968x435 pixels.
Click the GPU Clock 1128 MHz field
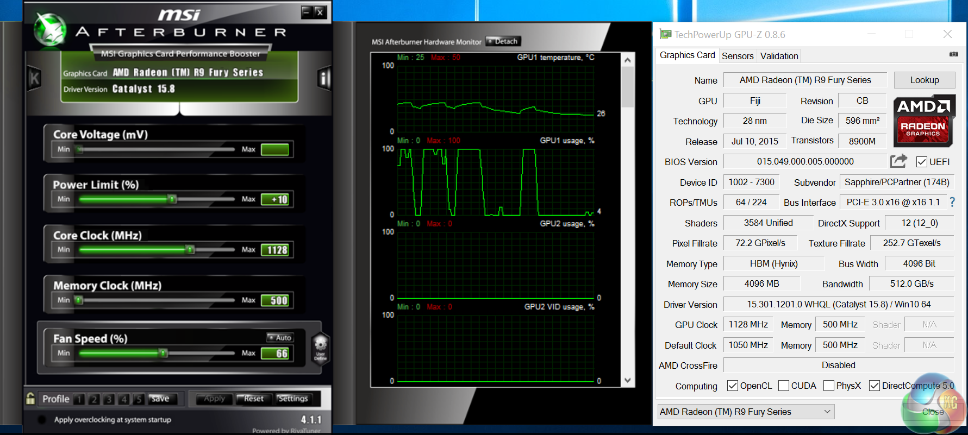[748, 324]
